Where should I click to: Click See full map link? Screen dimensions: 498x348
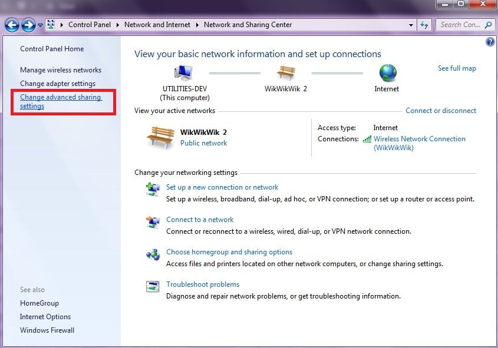click(x=457, y=68)
